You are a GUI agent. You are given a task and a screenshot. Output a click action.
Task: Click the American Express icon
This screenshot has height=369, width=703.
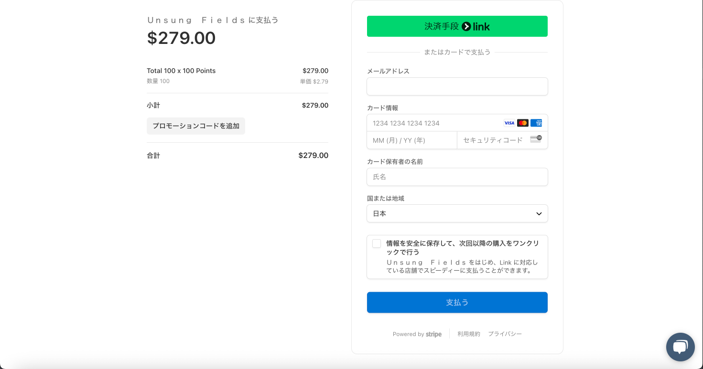tap(536, 123)
